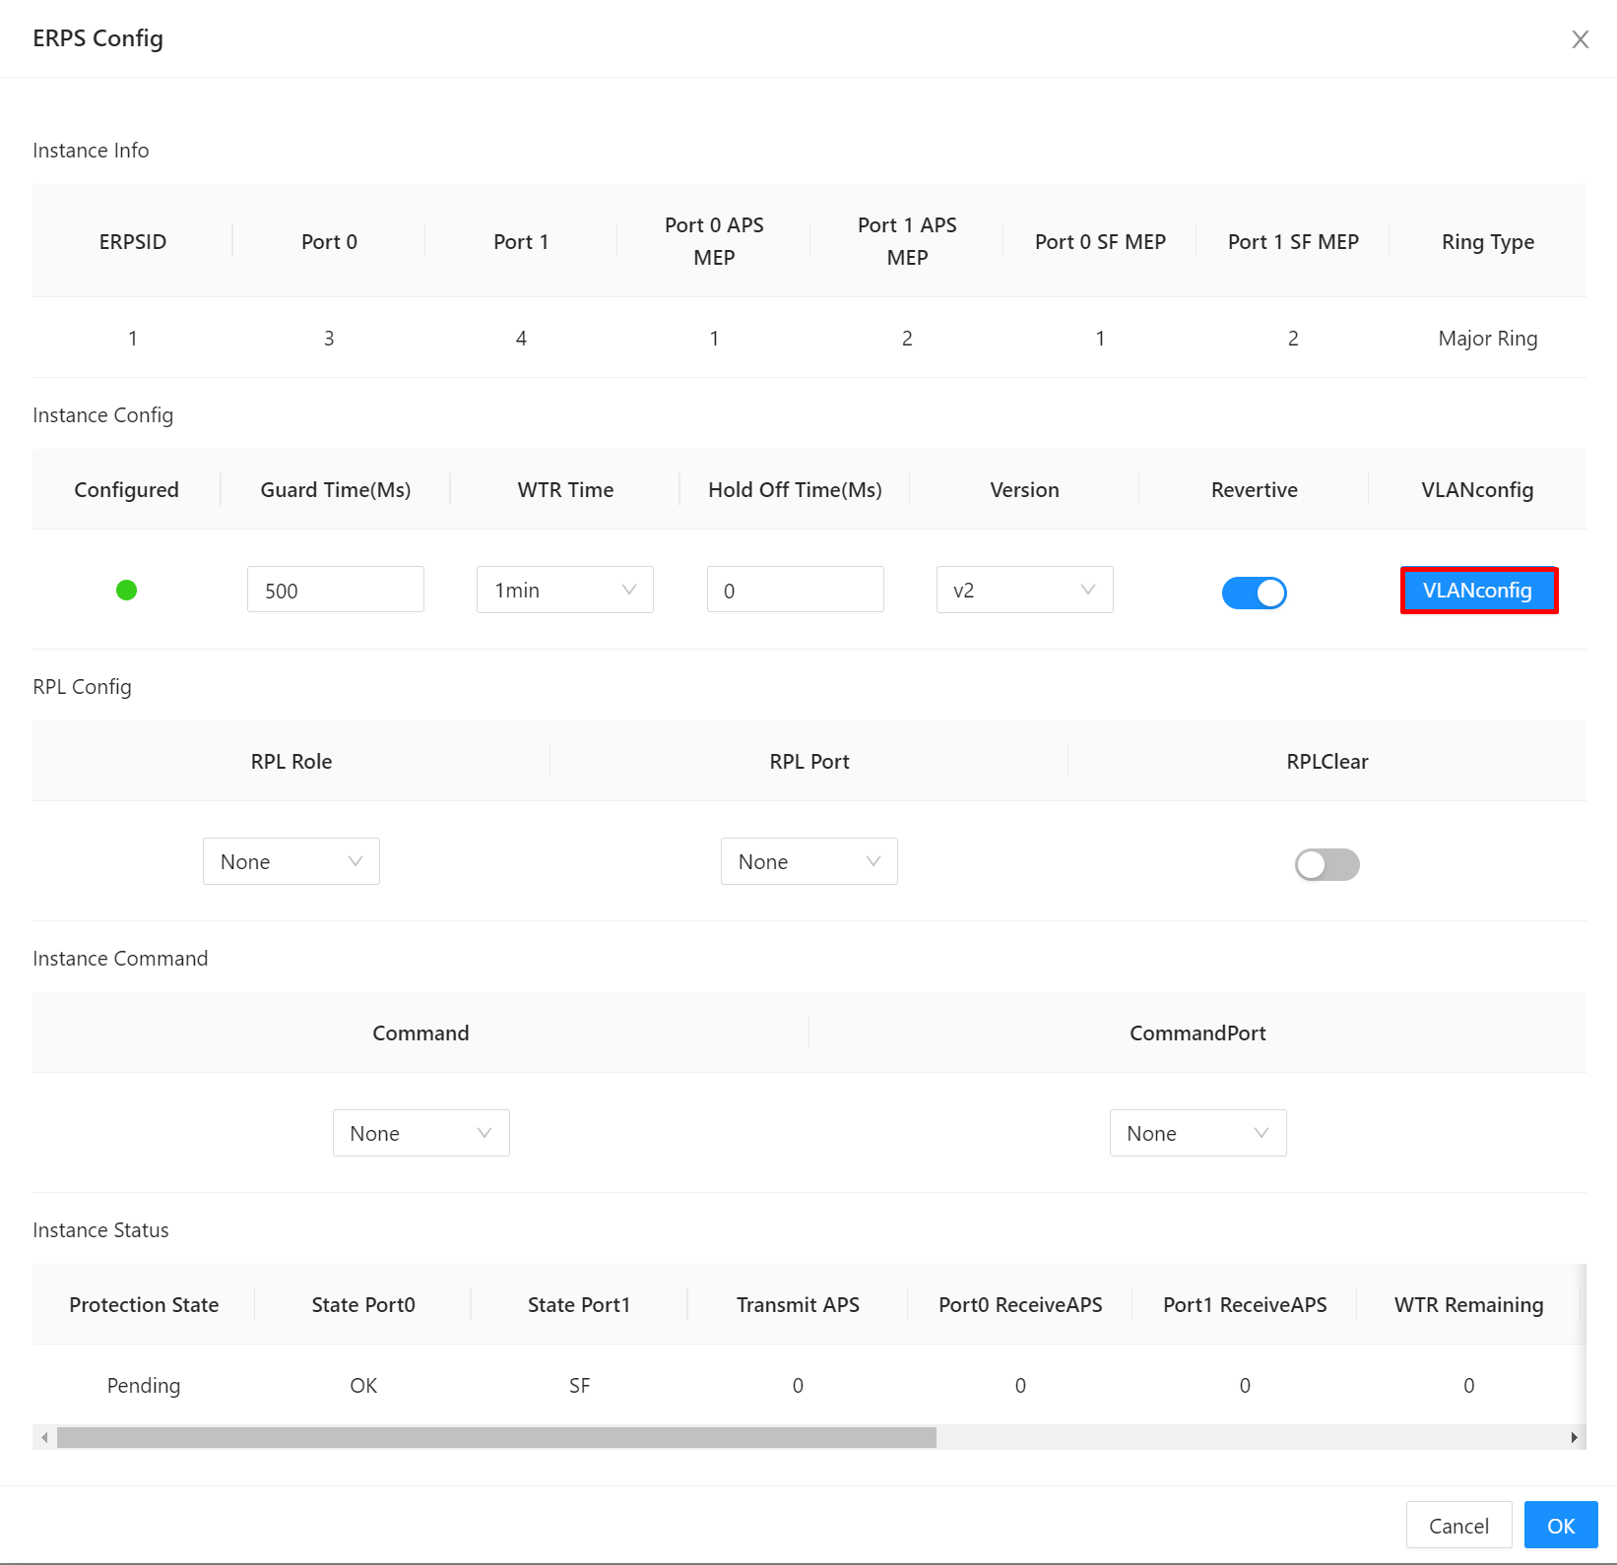Click the Ring Type header label

pos(1487,241)
